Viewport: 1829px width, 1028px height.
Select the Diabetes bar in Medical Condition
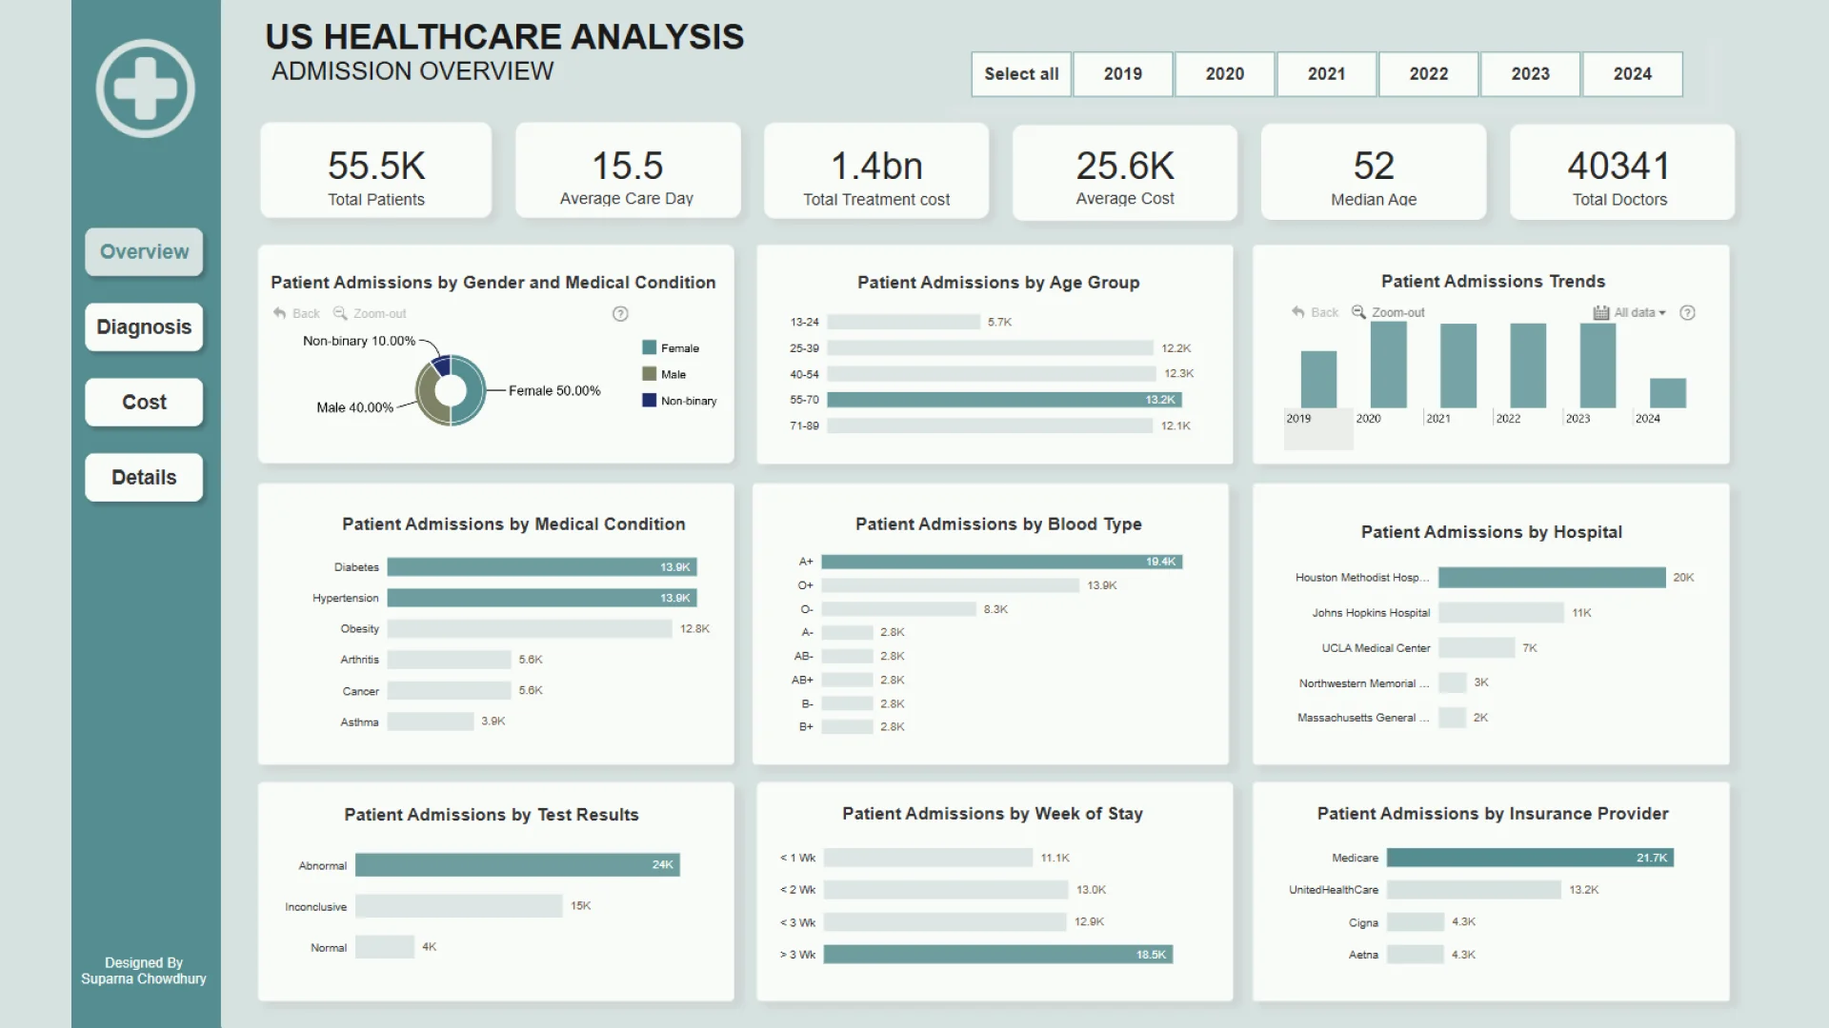coord(541,567)
